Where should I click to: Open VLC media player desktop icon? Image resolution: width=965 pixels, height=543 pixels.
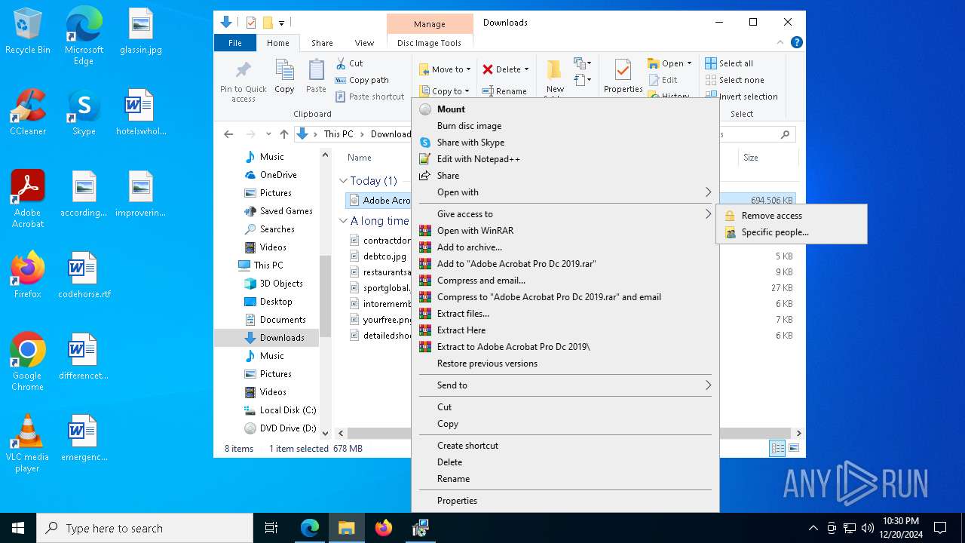click(x=27, y=443)
